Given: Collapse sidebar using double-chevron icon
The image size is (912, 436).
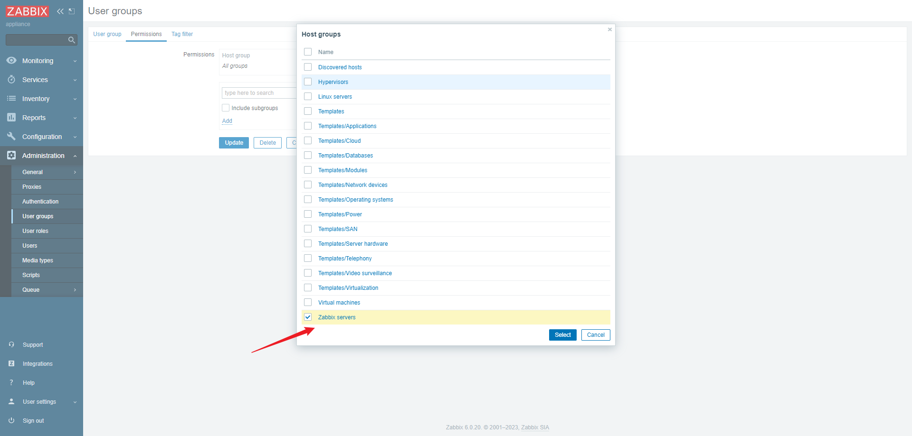Looking at the screenshot, I should click(60, 11).
